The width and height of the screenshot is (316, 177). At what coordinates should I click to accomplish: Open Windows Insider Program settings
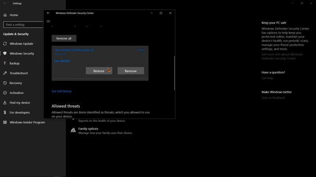point(27,122)
